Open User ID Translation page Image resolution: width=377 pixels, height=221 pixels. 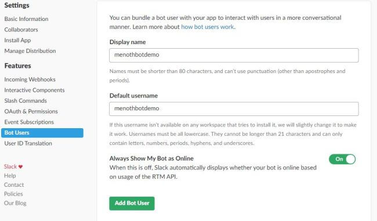(28, 143)
